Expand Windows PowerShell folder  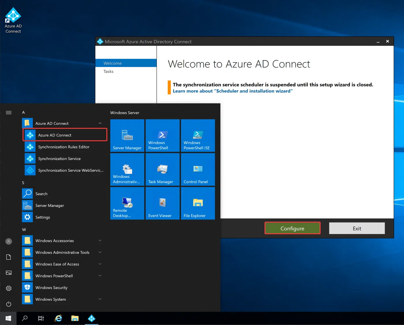63,276
